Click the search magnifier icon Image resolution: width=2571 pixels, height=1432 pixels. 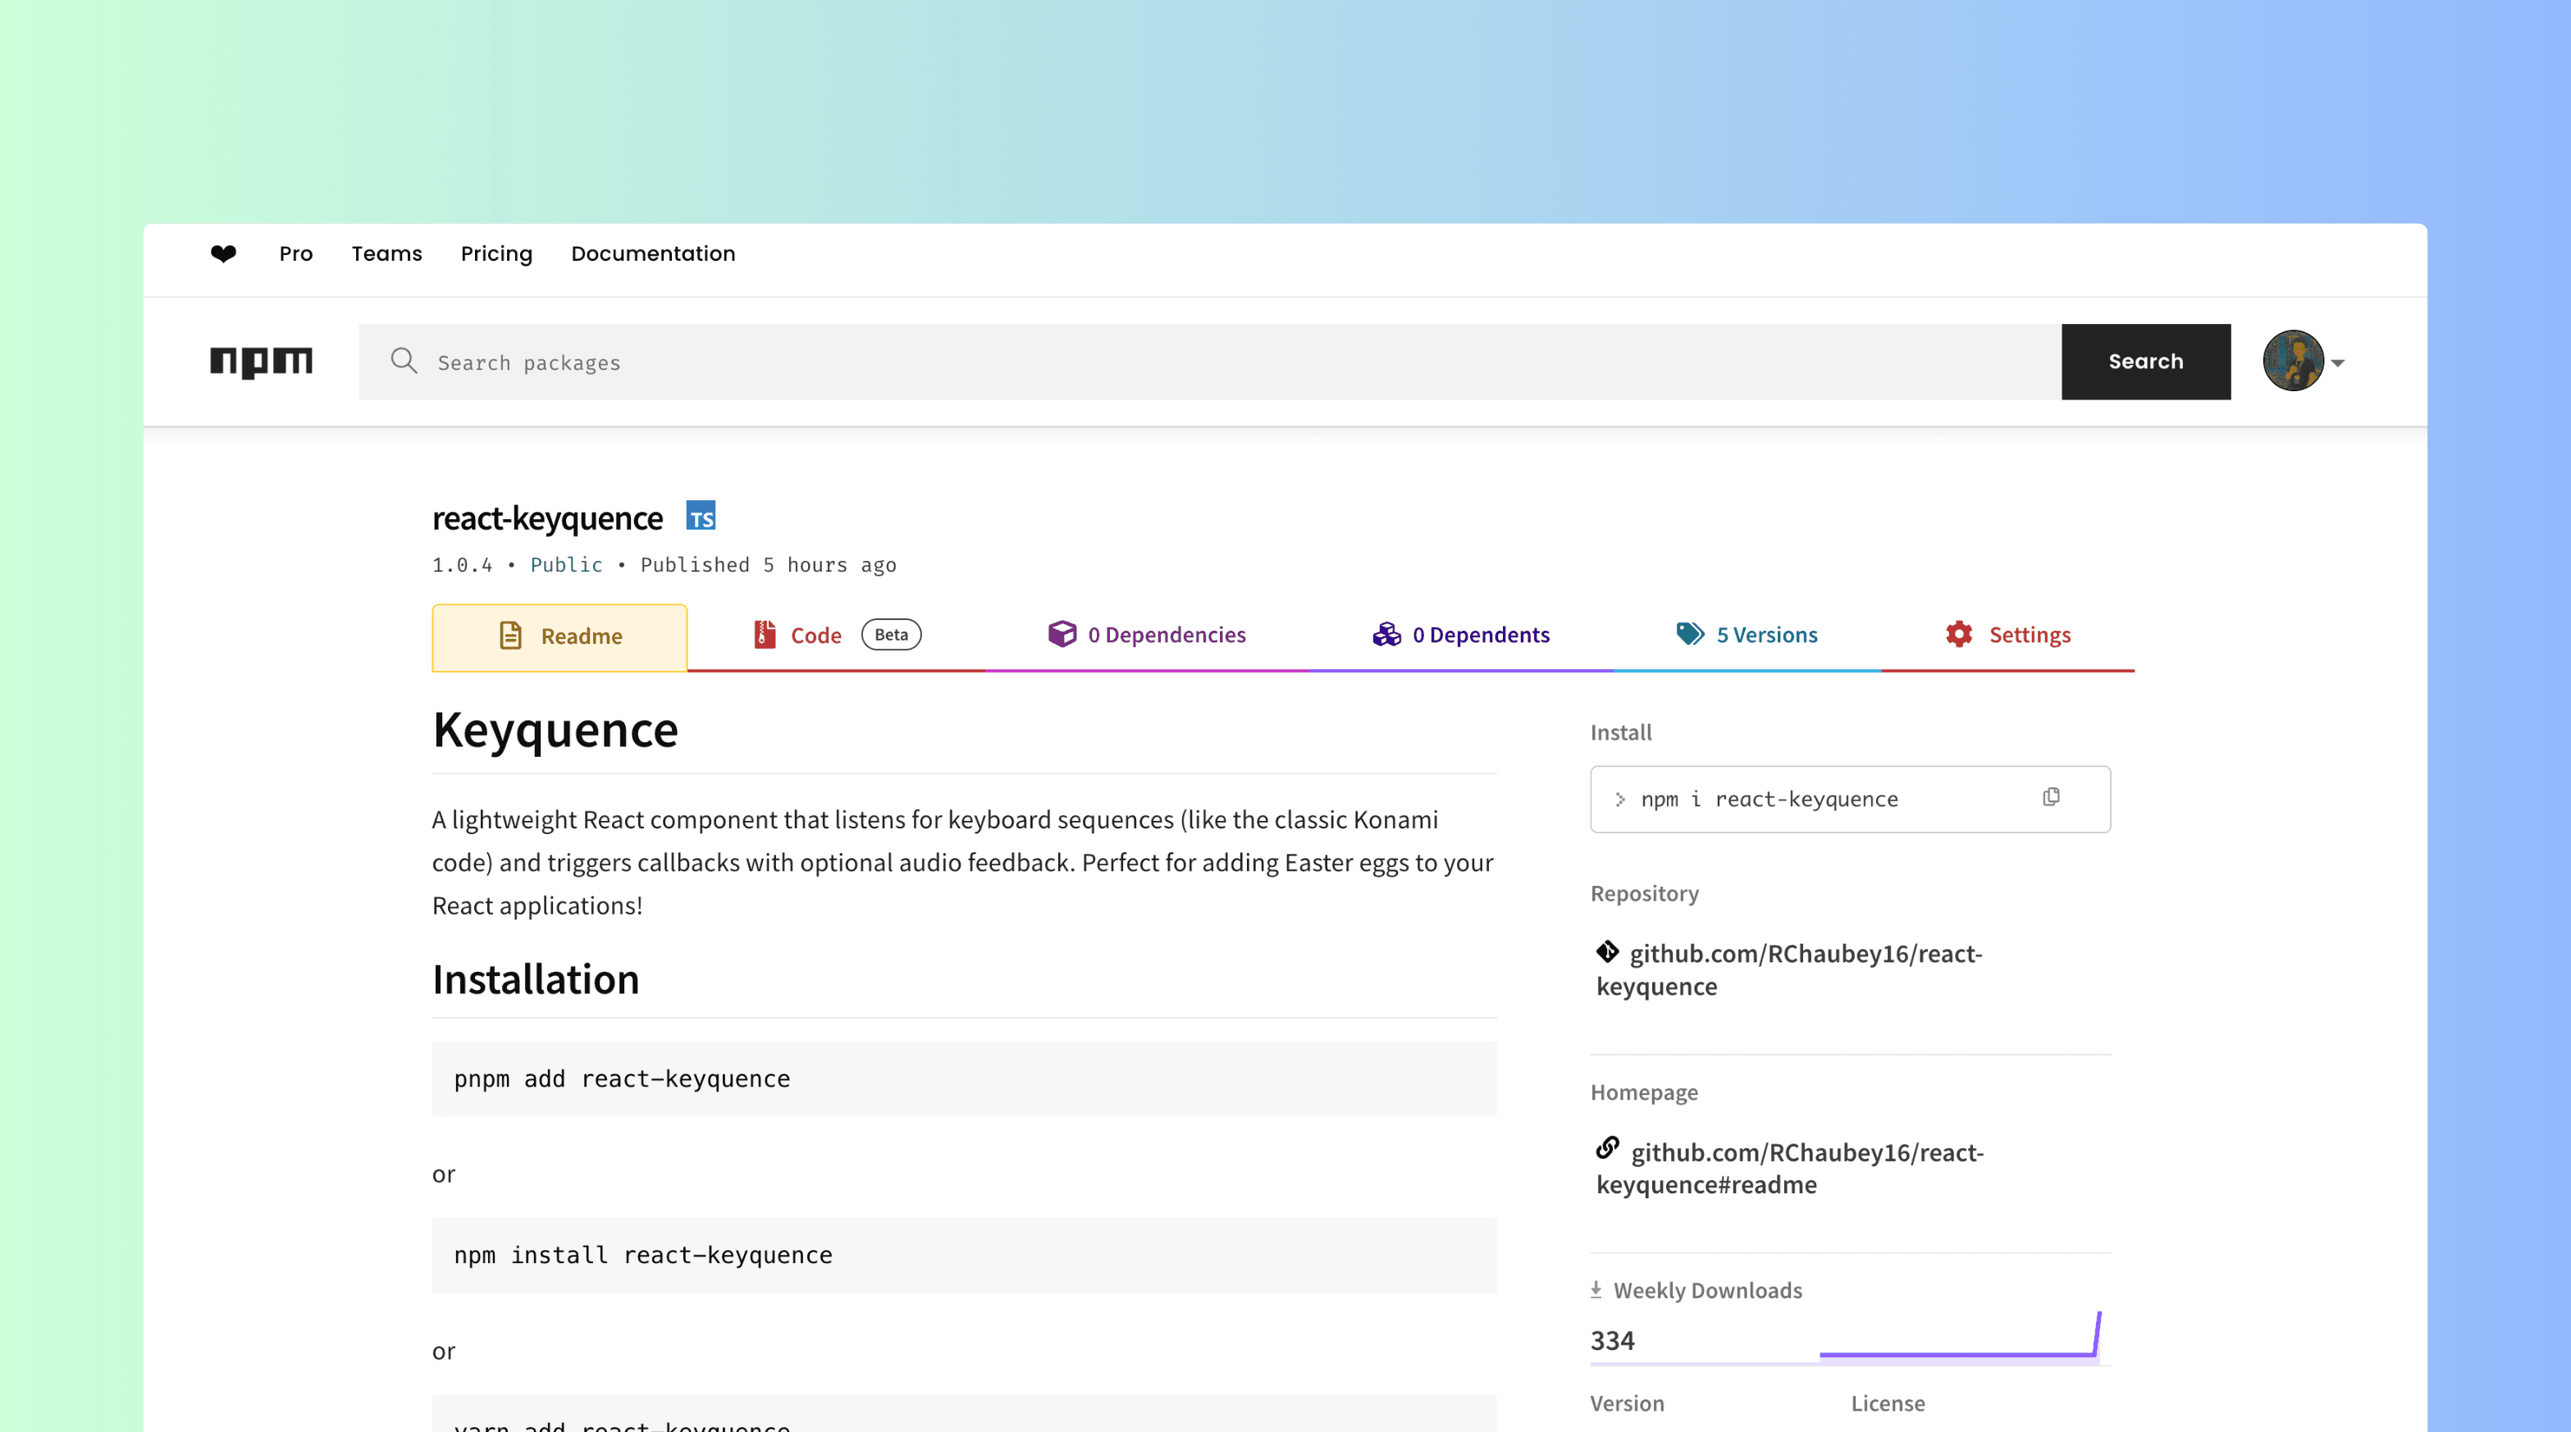click(404, 361)
